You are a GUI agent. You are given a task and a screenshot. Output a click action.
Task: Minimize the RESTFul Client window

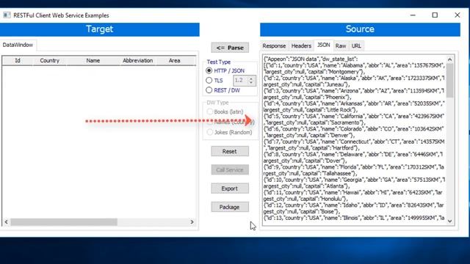coord(413,15)
